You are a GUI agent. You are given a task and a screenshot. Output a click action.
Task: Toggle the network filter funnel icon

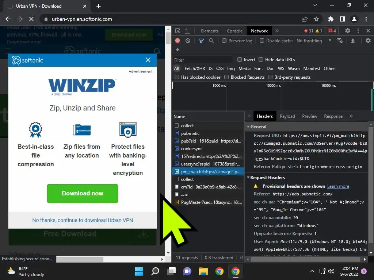[x=201, y=41]
